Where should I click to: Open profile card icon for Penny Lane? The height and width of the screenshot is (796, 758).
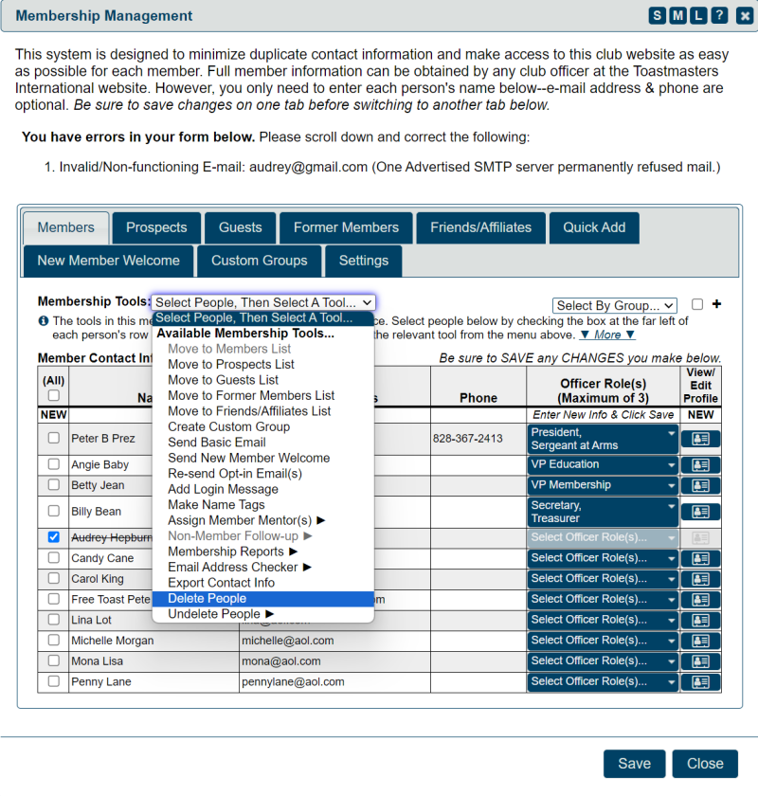(x=700, y=681)
